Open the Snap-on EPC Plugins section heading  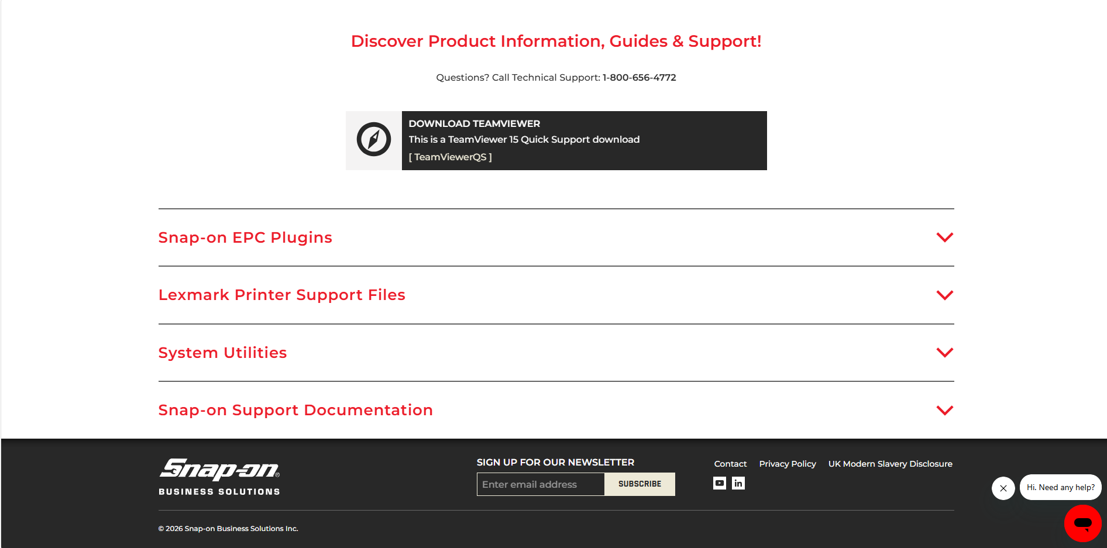pos(245,237)
